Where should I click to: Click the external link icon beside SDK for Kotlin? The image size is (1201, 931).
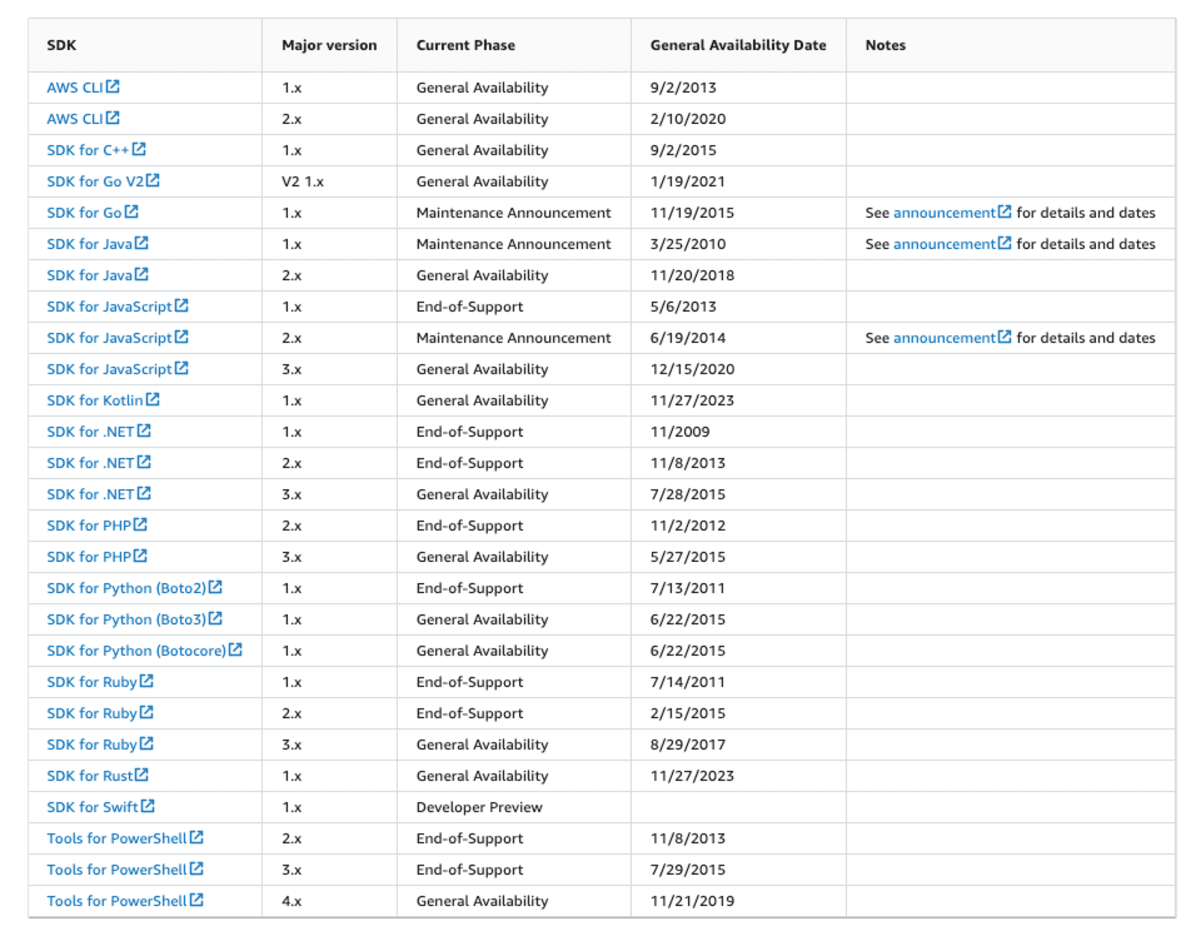pos(153,399)
